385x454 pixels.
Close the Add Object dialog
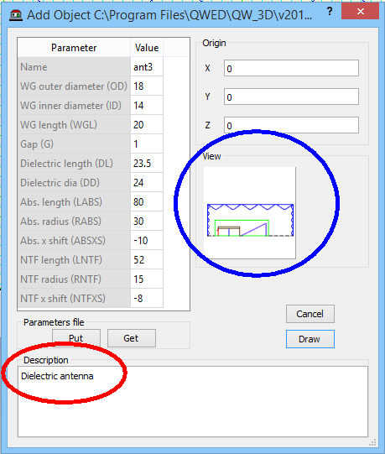(x=360, y=12)
